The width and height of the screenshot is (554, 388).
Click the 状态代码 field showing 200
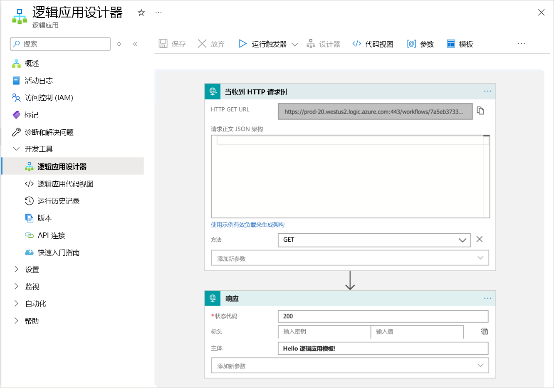coord(383,316)
